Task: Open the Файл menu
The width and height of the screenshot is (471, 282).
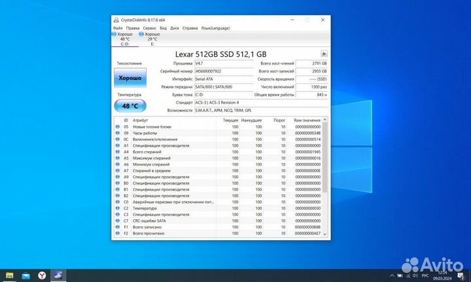Action: pyautogui.click(x=118, y=28)
